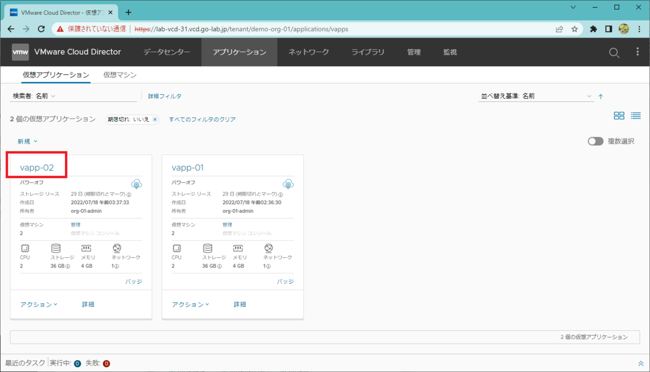The image size is (650, 372).
Task: Share this page icon in address bar
Action: 559,29
